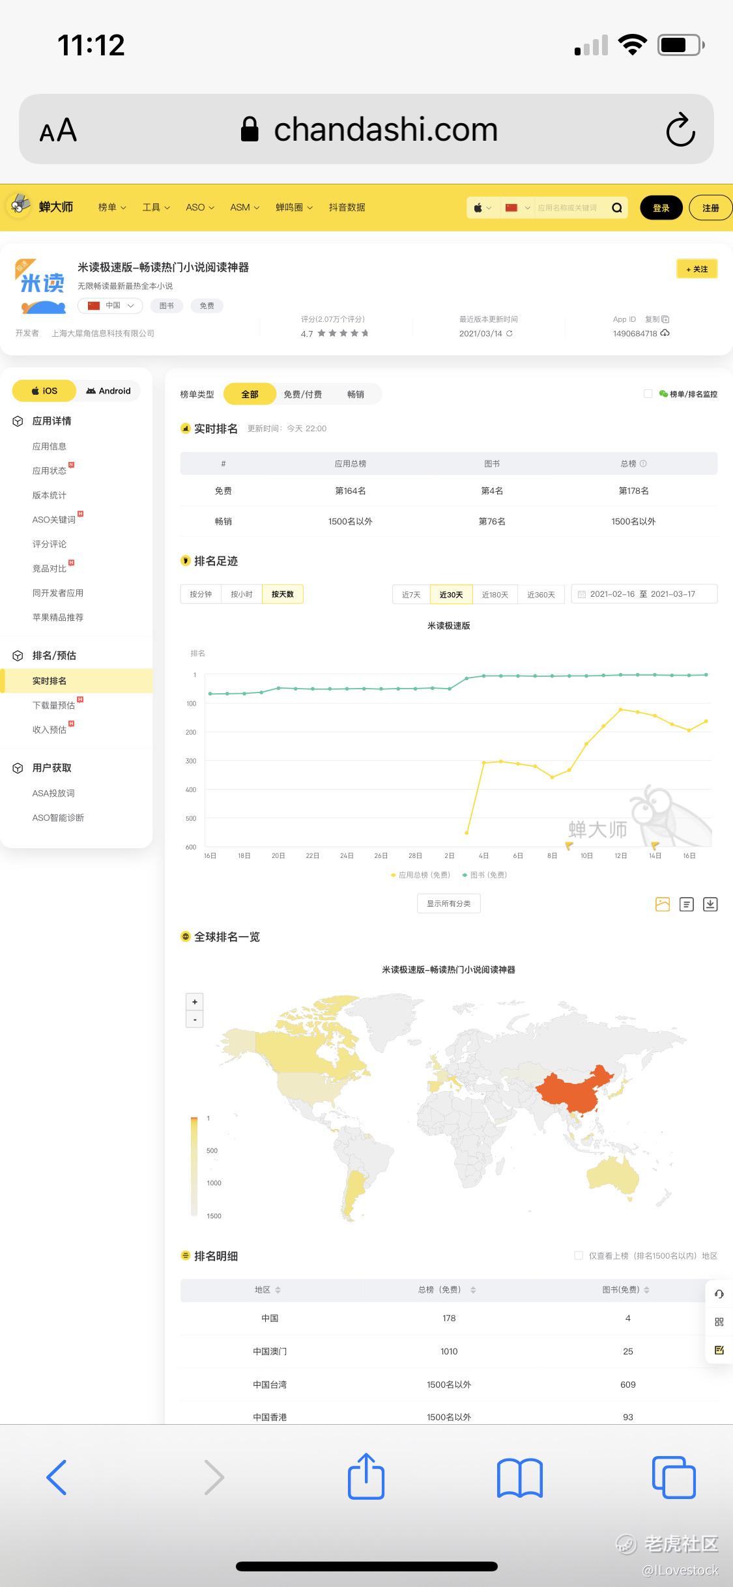Click refresh icon next to 2021/03/14

pos(510,334)
